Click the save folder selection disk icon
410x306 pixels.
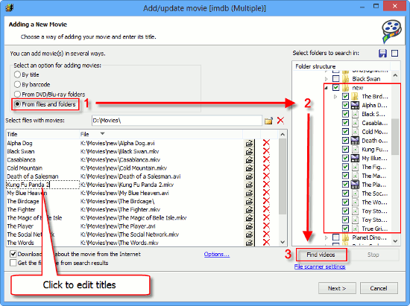point(382,54)
